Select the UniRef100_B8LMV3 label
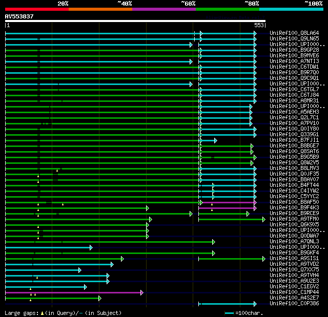The image size is (328, 317). tap(294, 168)
